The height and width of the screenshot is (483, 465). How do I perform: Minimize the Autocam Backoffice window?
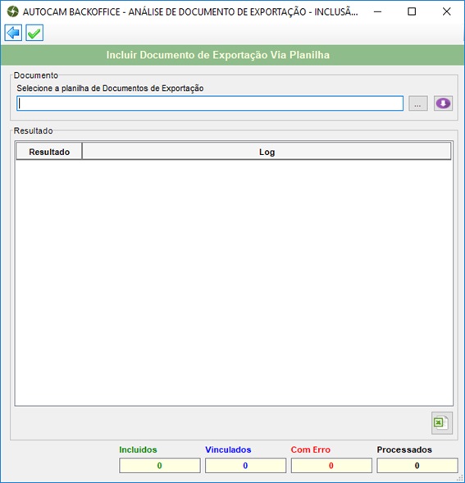pyautogui.click(x=377, y=11)
